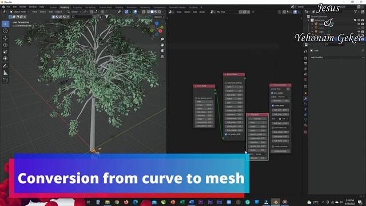Click the execute button in Twig Node

pos(257,118)
